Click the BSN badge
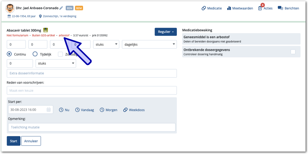308x154 pixels. coord(69,8)
